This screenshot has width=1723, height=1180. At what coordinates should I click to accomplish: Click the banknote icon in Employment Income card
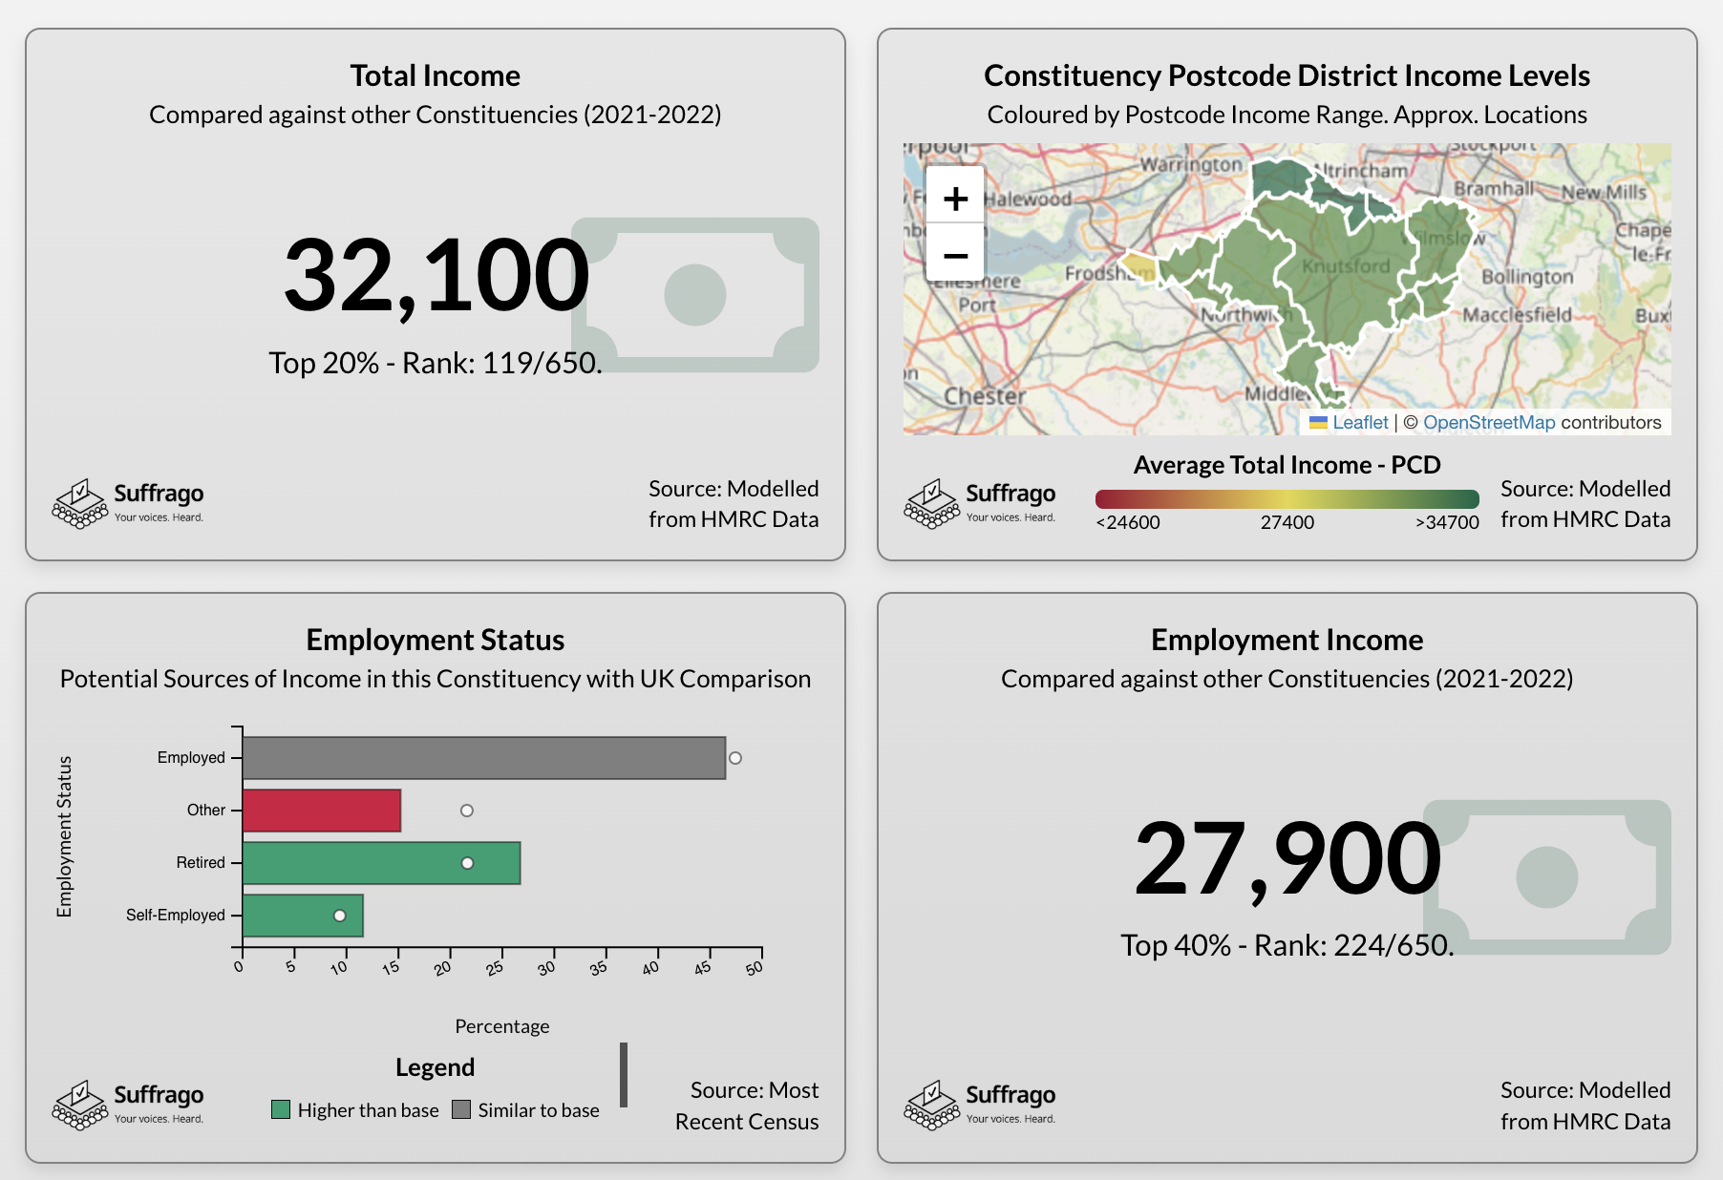coord(1547,876)
